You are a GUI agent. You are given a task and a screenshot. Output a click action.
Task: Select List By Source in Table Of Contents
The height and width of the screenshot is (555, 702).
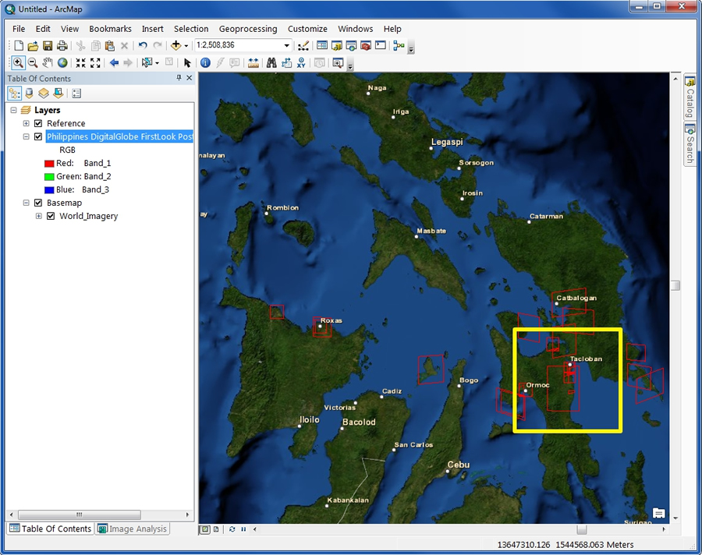(x=29, y=94)
